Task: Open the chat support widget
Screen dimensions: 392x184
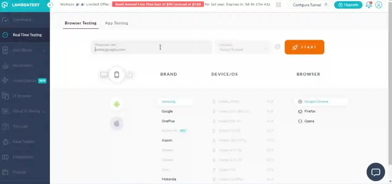Action: [x=376, y=172]
